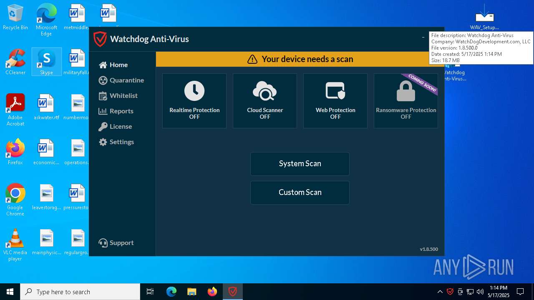Select the Google Chrome desktop icon
The image size is (534, 300).
15,200
